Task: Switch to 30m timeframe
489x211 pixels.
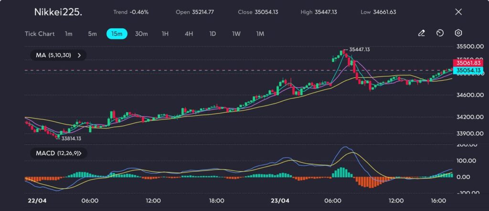Action: tap(141, 34)
